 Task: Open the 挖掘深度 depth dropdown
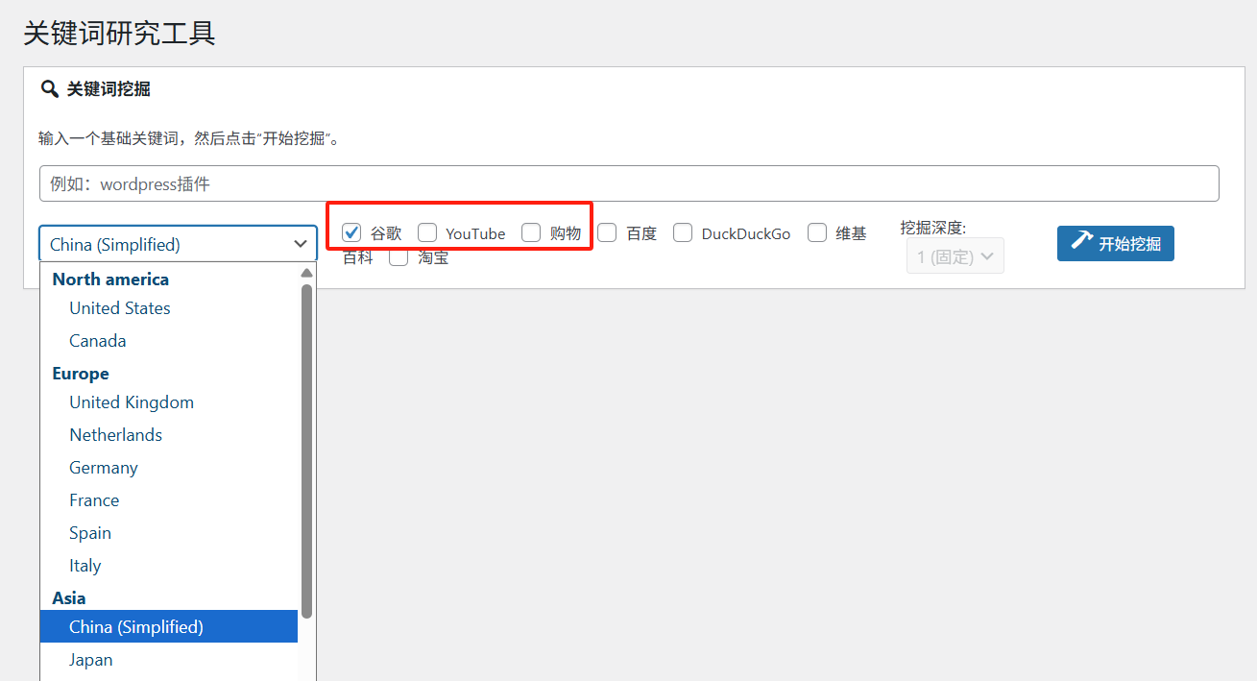[x=955, y=256]
